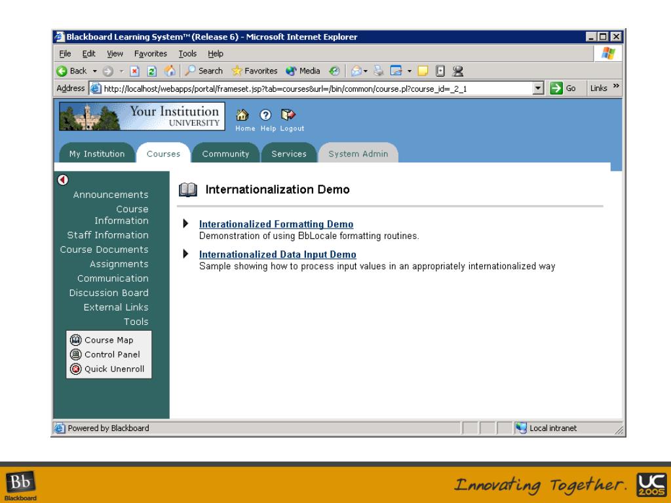Switch to the Community tab

click(225, 153)
